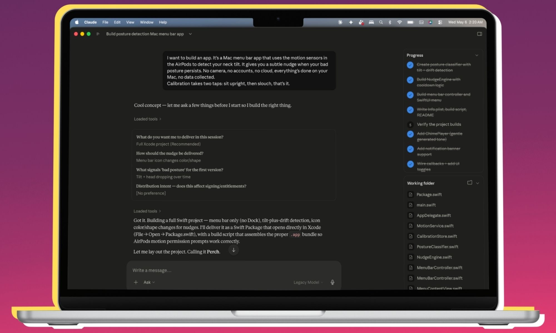Expand 'Loaded tools' above the 'Got it' reply
The width and height of the screenshot is (556, 333).
[147, 211]
